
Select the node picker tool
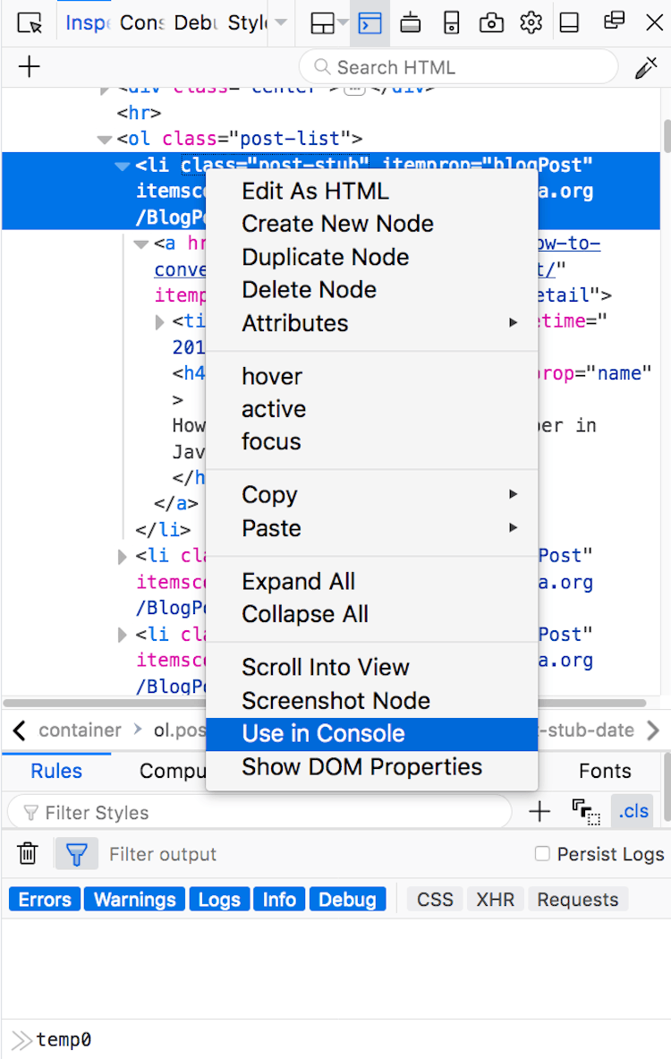[x=29, y=22]
